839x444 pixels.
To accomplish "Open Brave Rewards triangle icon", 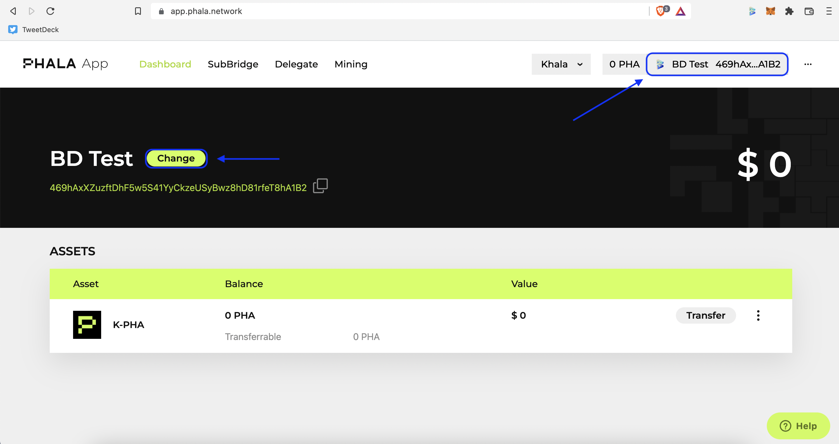I will [680, 11].
